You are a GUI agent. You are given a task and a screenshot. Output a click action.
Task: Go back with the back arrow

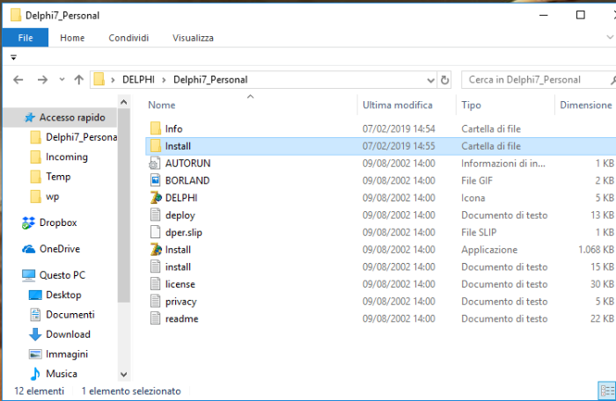point(18,80)
